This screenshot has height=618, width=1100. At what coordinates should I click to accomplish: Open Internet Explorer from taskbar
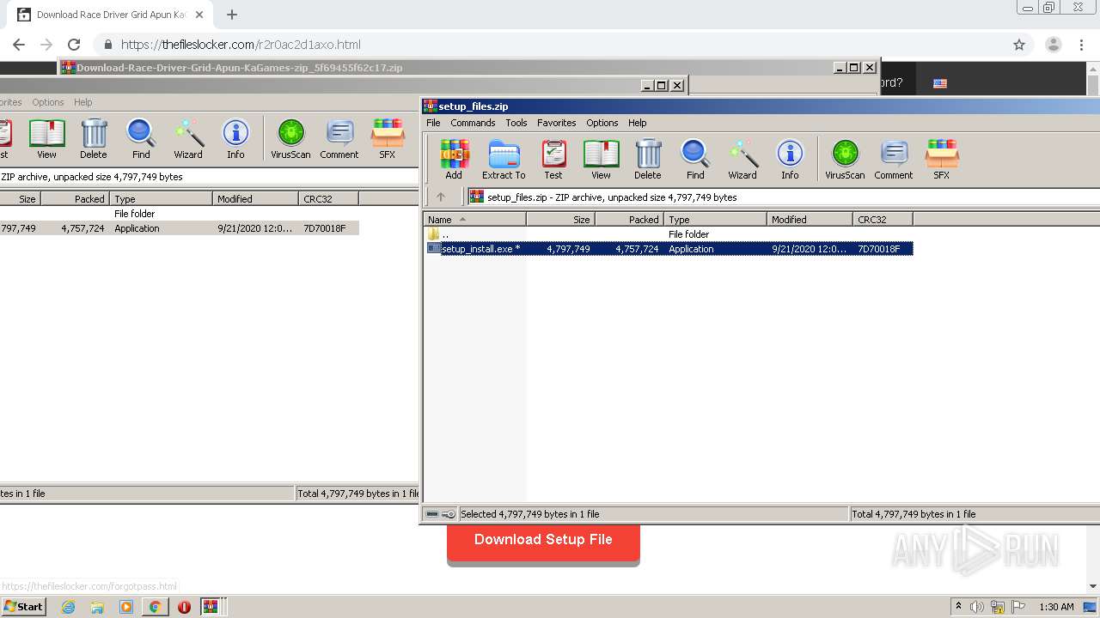tap(68, 607)
